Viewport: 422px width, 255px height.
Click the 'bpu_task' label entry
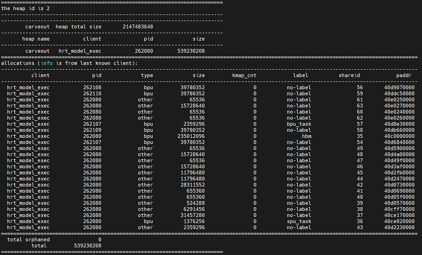(x=299, y=124)
